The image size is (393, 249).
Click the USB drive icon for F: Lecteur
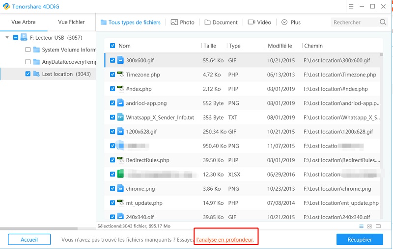[24, 37]
